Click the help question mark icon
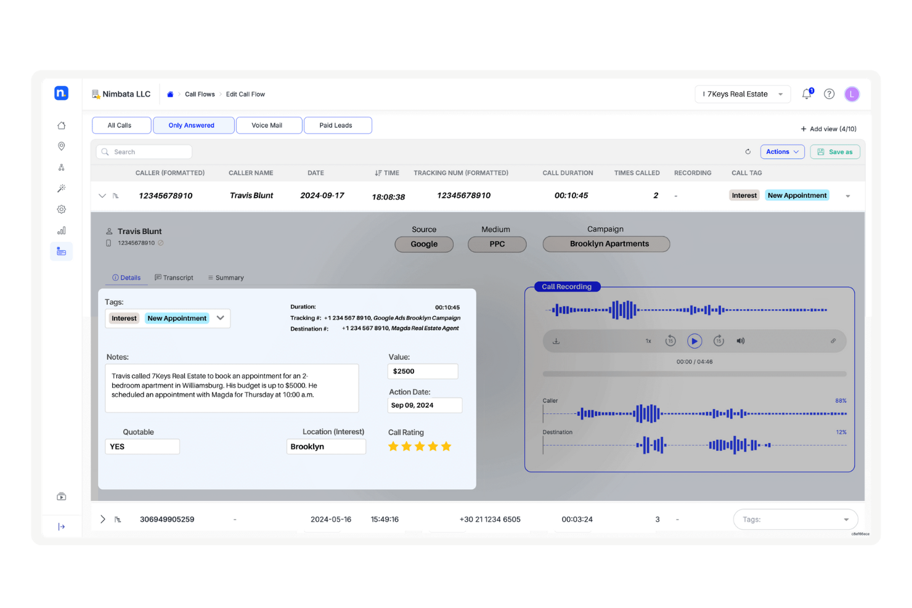 (829, 94)
